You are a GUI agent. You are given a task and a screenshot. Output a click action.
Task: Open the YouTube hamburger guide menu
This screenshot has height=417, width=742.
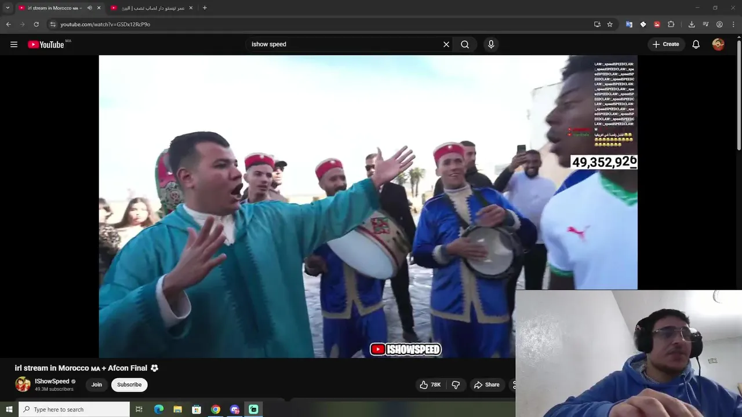click(14, 45)
